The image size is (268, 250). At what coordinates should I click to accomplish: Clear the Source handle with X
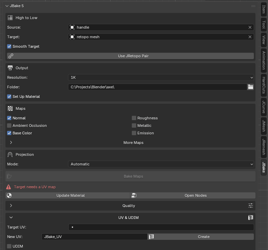click(250, 27)
